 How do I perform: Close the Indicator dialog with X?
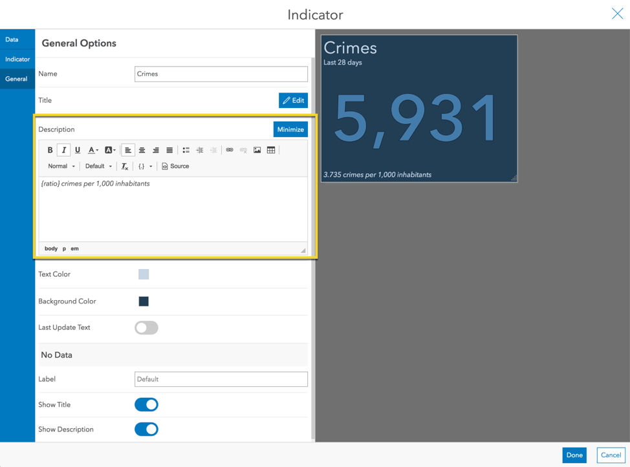(x=617, y=14)
